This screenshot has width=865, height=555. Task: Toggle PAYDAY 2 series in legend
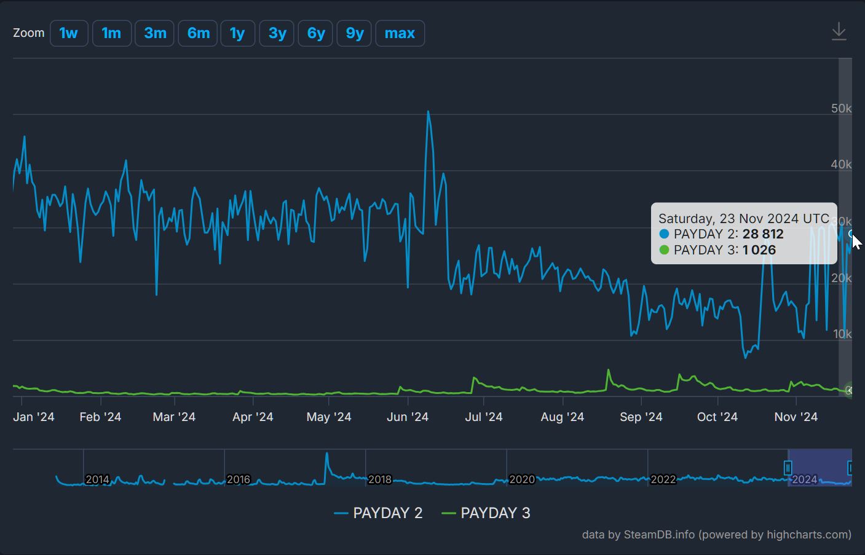tap(378, 513)
